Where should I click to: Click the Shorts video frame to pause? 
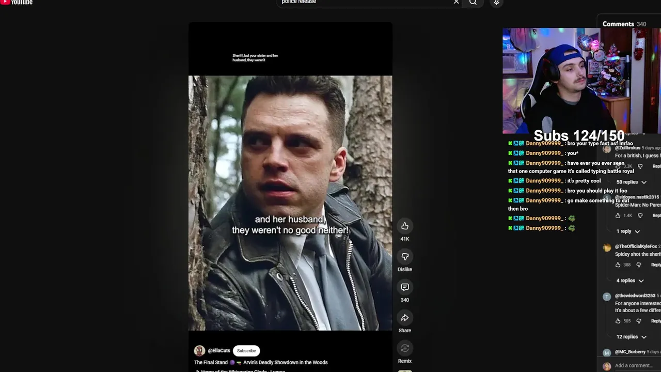(x=290, y=203)
